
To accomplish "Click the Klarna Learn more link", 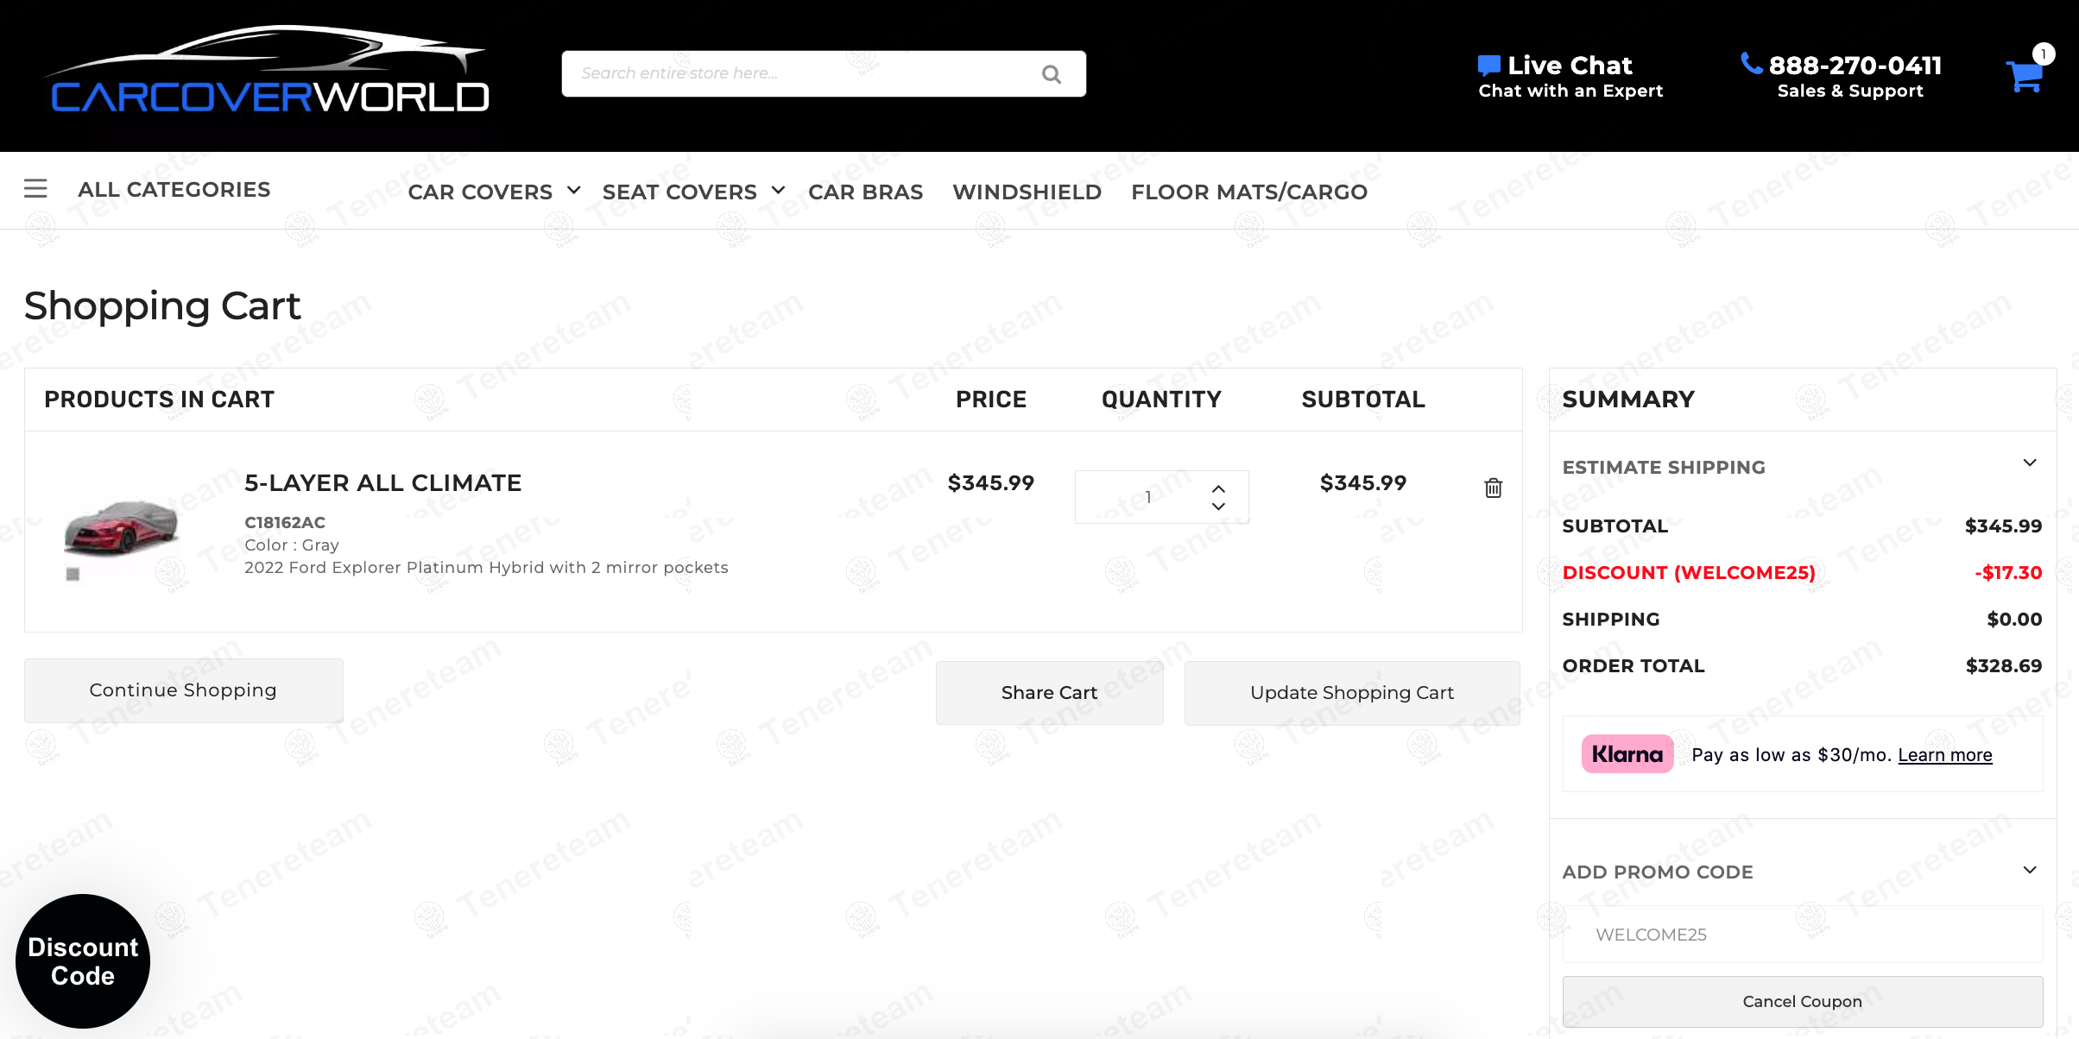I will (1944, 755).
